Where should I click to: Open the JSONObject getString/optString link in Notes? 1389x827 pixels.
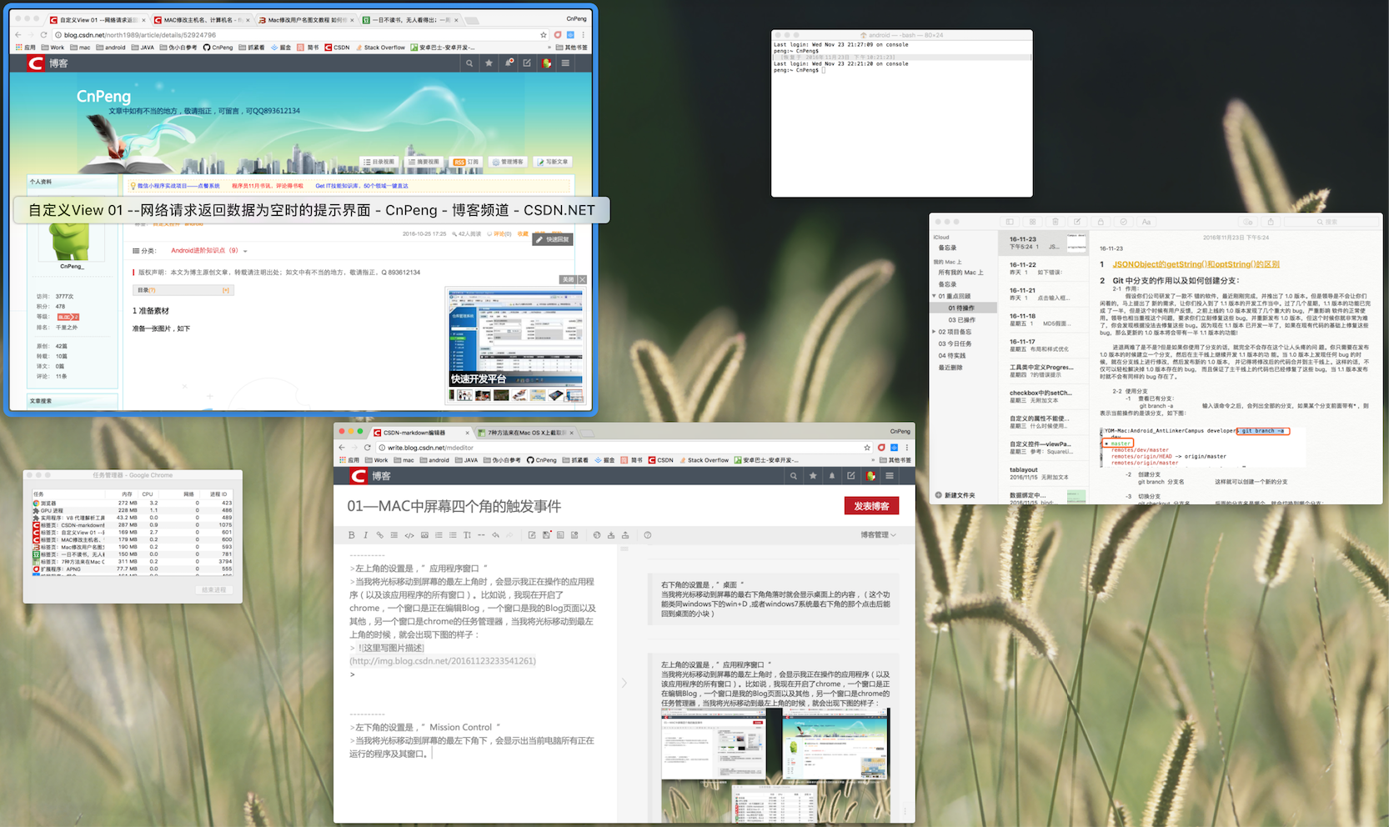click(x=1196, y=264)
